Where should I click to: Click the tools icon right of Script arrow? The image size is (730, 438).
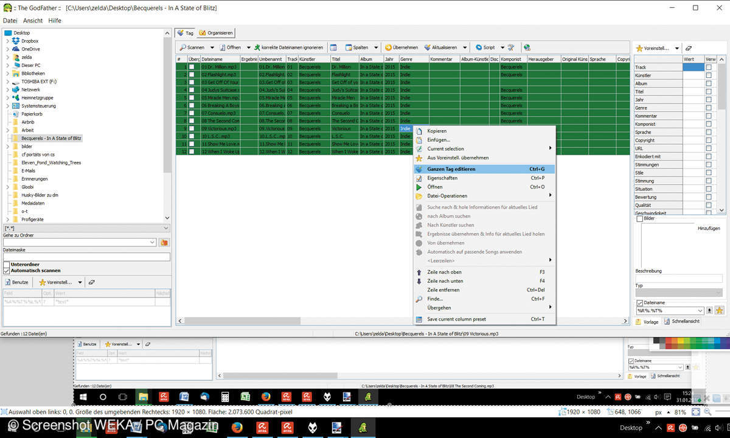511,47
